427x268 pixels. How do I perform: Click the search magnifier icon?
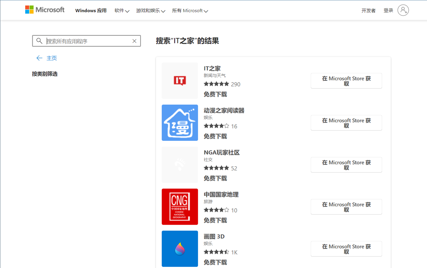pos(39,41)
